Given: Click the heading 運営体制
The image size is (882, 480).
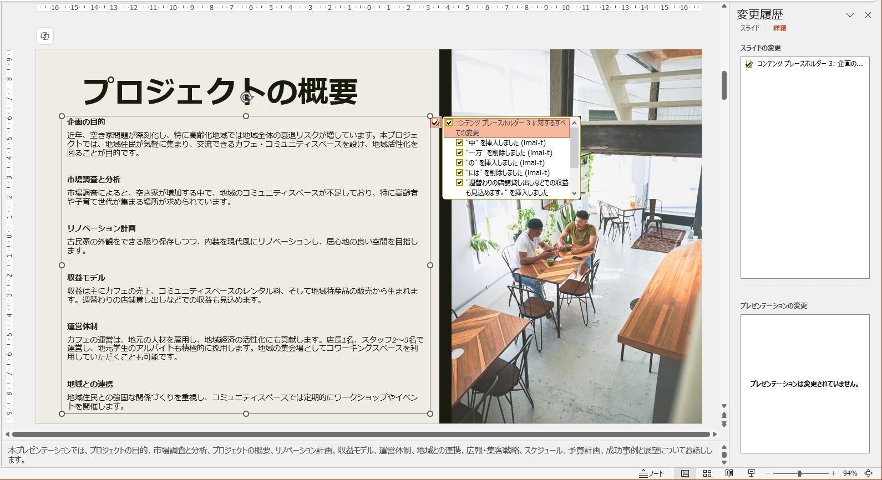Looking at the screenshot, I should click(x=82, y=326).
